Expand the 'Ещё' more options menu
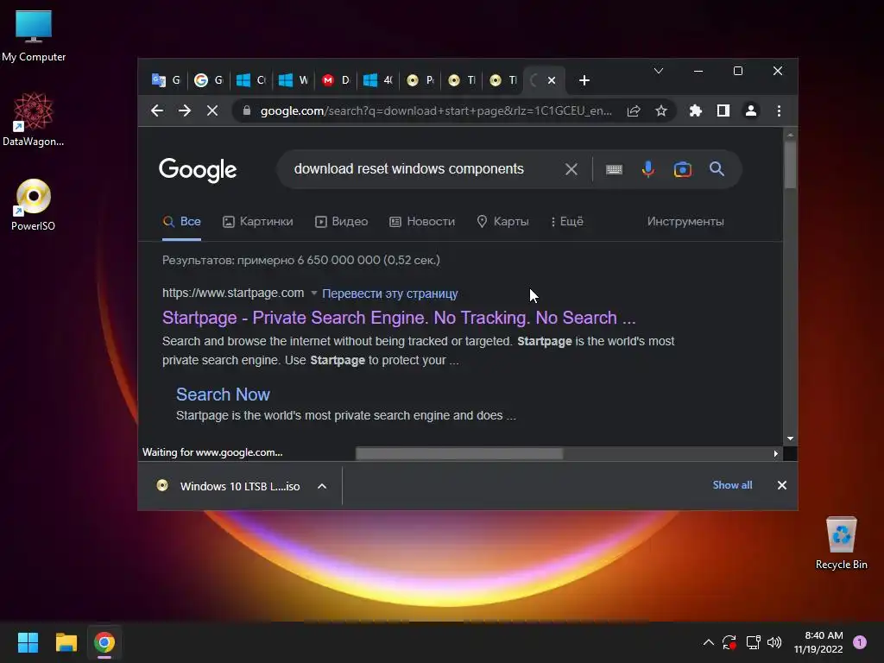The height and width of the screenshot is (663, 884). point(566,222)
